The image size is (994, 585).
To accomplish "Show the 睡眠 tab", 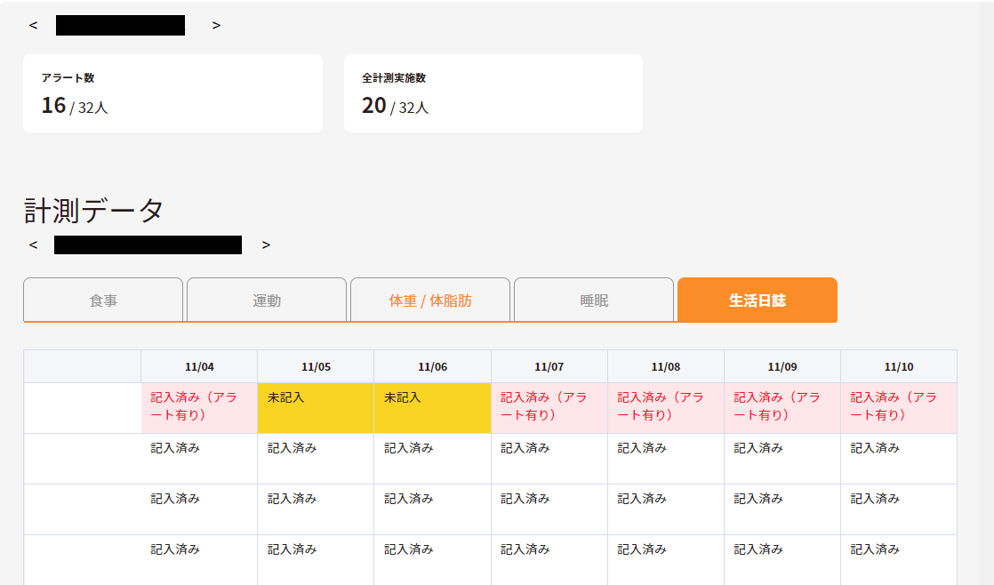I will pyautogui.click(x=594, y=301).
